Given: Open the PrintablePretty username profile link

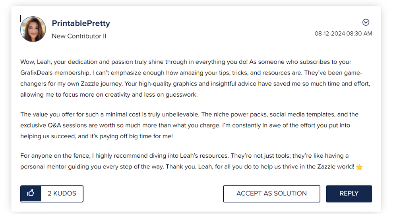Looking at the screenshot, I should pyautogui.click(x=81, y=23).
